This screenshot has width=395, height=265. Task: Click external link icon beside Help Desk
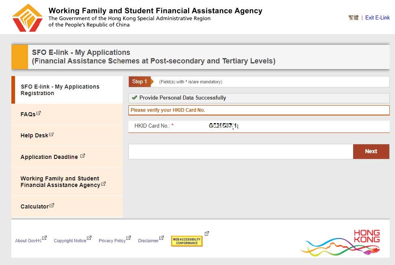coord(52,134)
